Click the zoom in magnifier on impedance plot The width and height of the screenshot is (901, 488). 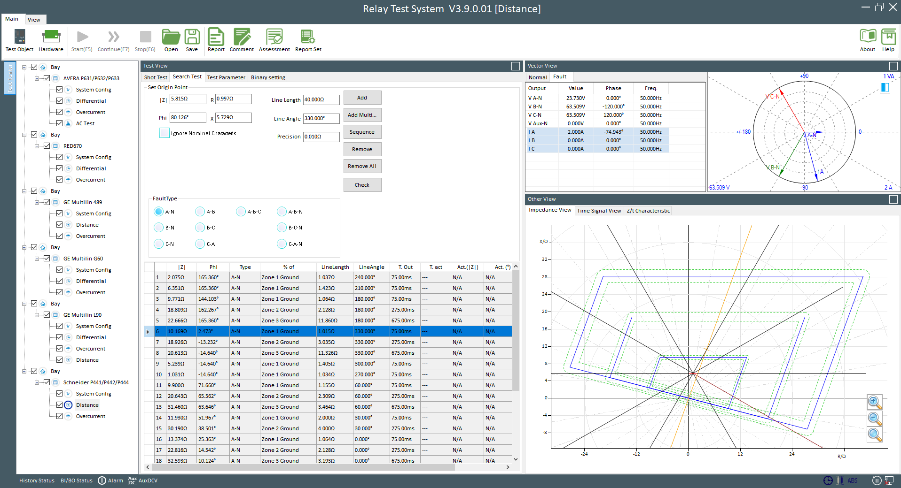click(874, 402)
